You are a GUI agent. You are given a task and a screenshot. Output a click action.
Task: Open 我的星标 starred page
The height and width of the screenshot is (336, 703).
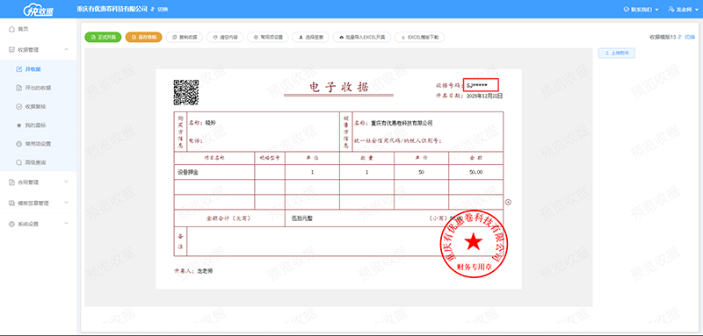(38, 125)
